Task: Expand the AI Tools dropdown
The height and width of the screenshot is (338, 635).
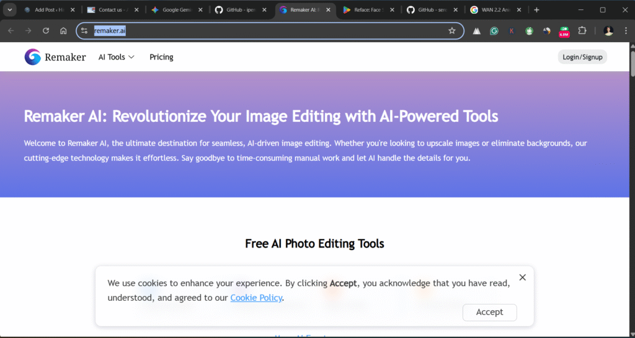Action: point(116,57)
